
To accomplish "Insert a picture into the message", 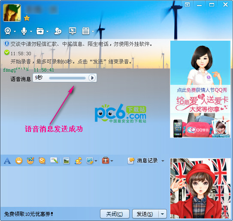I will point(66,161).
